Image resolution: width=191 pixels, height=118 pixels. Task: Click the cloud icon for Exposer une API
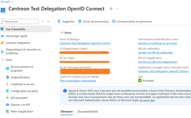pos(8,105)
